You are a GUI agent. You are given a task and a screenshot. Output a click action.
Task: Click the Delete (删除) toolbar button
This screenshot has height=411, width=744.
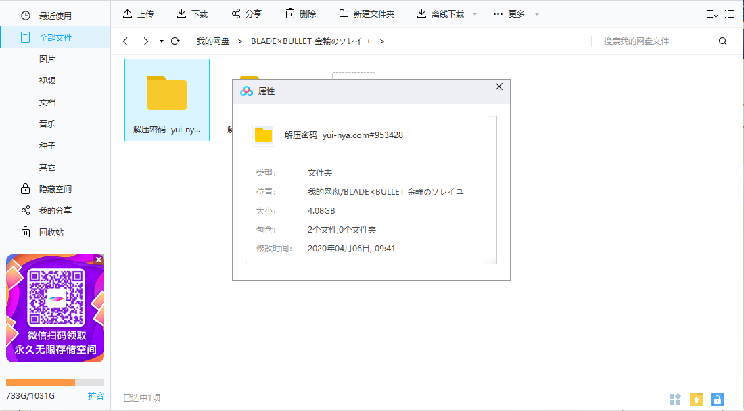click(300, 14)
